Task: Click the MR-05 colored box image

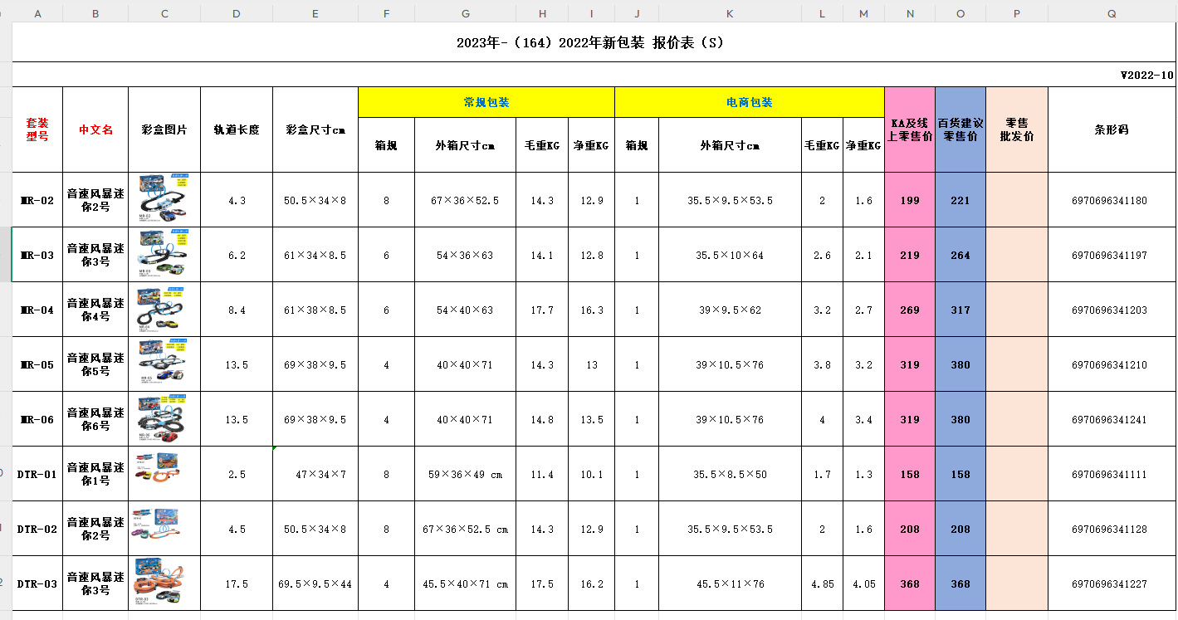Action: [x=164, y=364]
